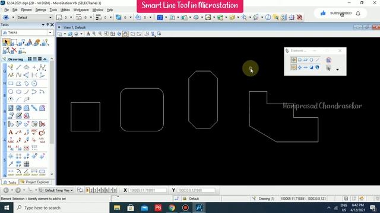Toggle view window 1 button
The image size is (380, 213).
pos(87,191)
